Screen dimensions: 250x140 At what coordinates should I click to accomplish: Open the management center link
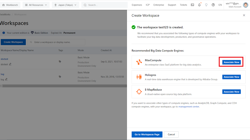[x=189, y=107]
